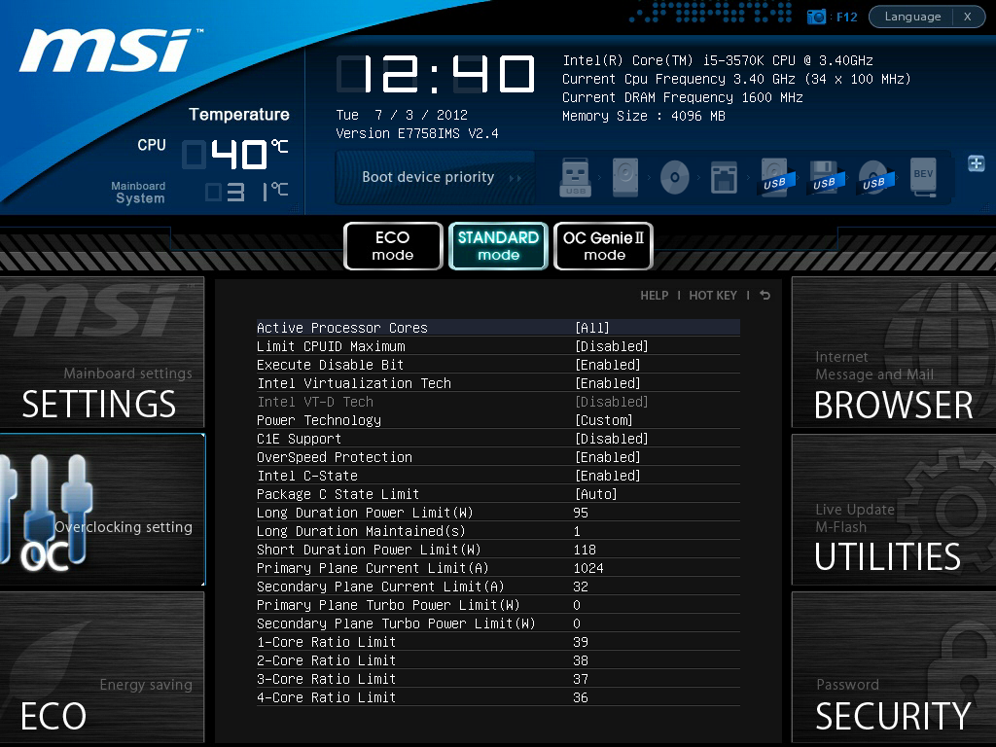Open the UTILITIES Live Update panel
The height and width of the screenshot is (747, 996).
pos(894,510)
